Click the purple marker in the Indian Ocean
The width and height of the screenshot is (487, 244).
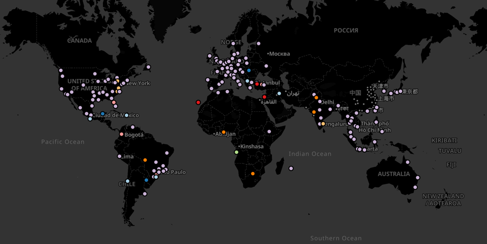pos(291,168)
